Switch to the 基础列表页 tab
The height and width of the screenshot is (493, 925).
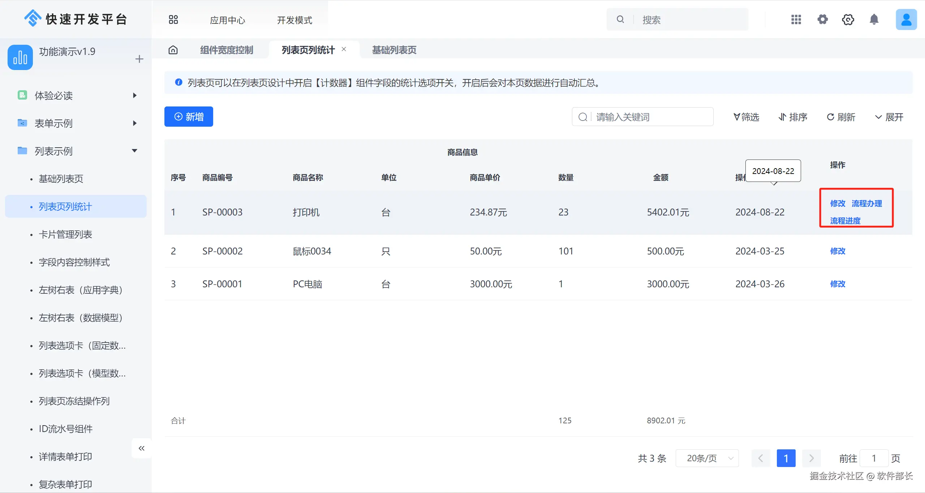pyautogui.click(x=394, y=50)
